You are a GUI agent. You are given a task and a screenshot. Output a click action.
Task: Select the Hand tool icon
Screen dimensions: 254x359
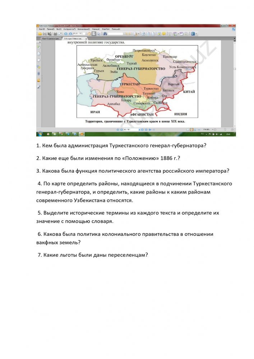89,34
